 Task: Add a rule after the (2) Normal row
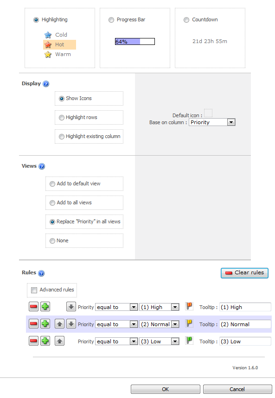[45, 324]
